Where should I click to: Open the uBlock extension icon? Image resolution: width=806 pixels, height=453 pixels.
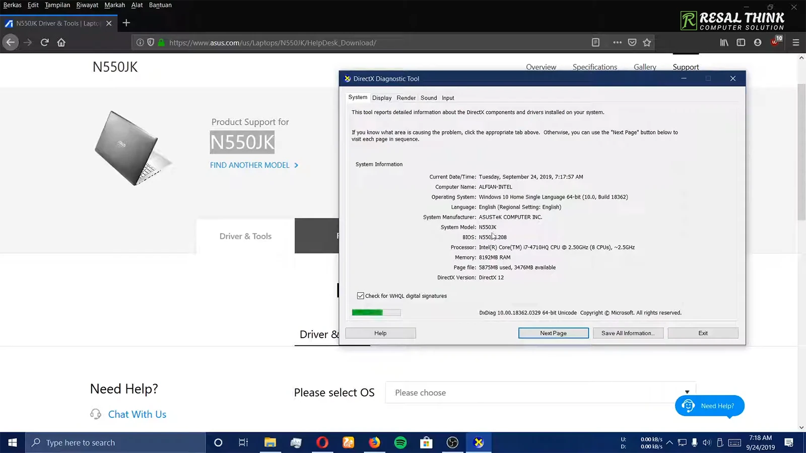coord(775,41)
